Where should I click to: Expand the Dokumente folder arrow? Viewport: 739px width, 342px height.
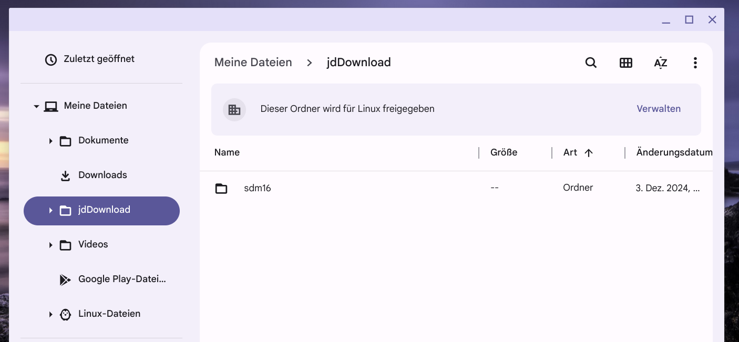[x=51, y=141]
